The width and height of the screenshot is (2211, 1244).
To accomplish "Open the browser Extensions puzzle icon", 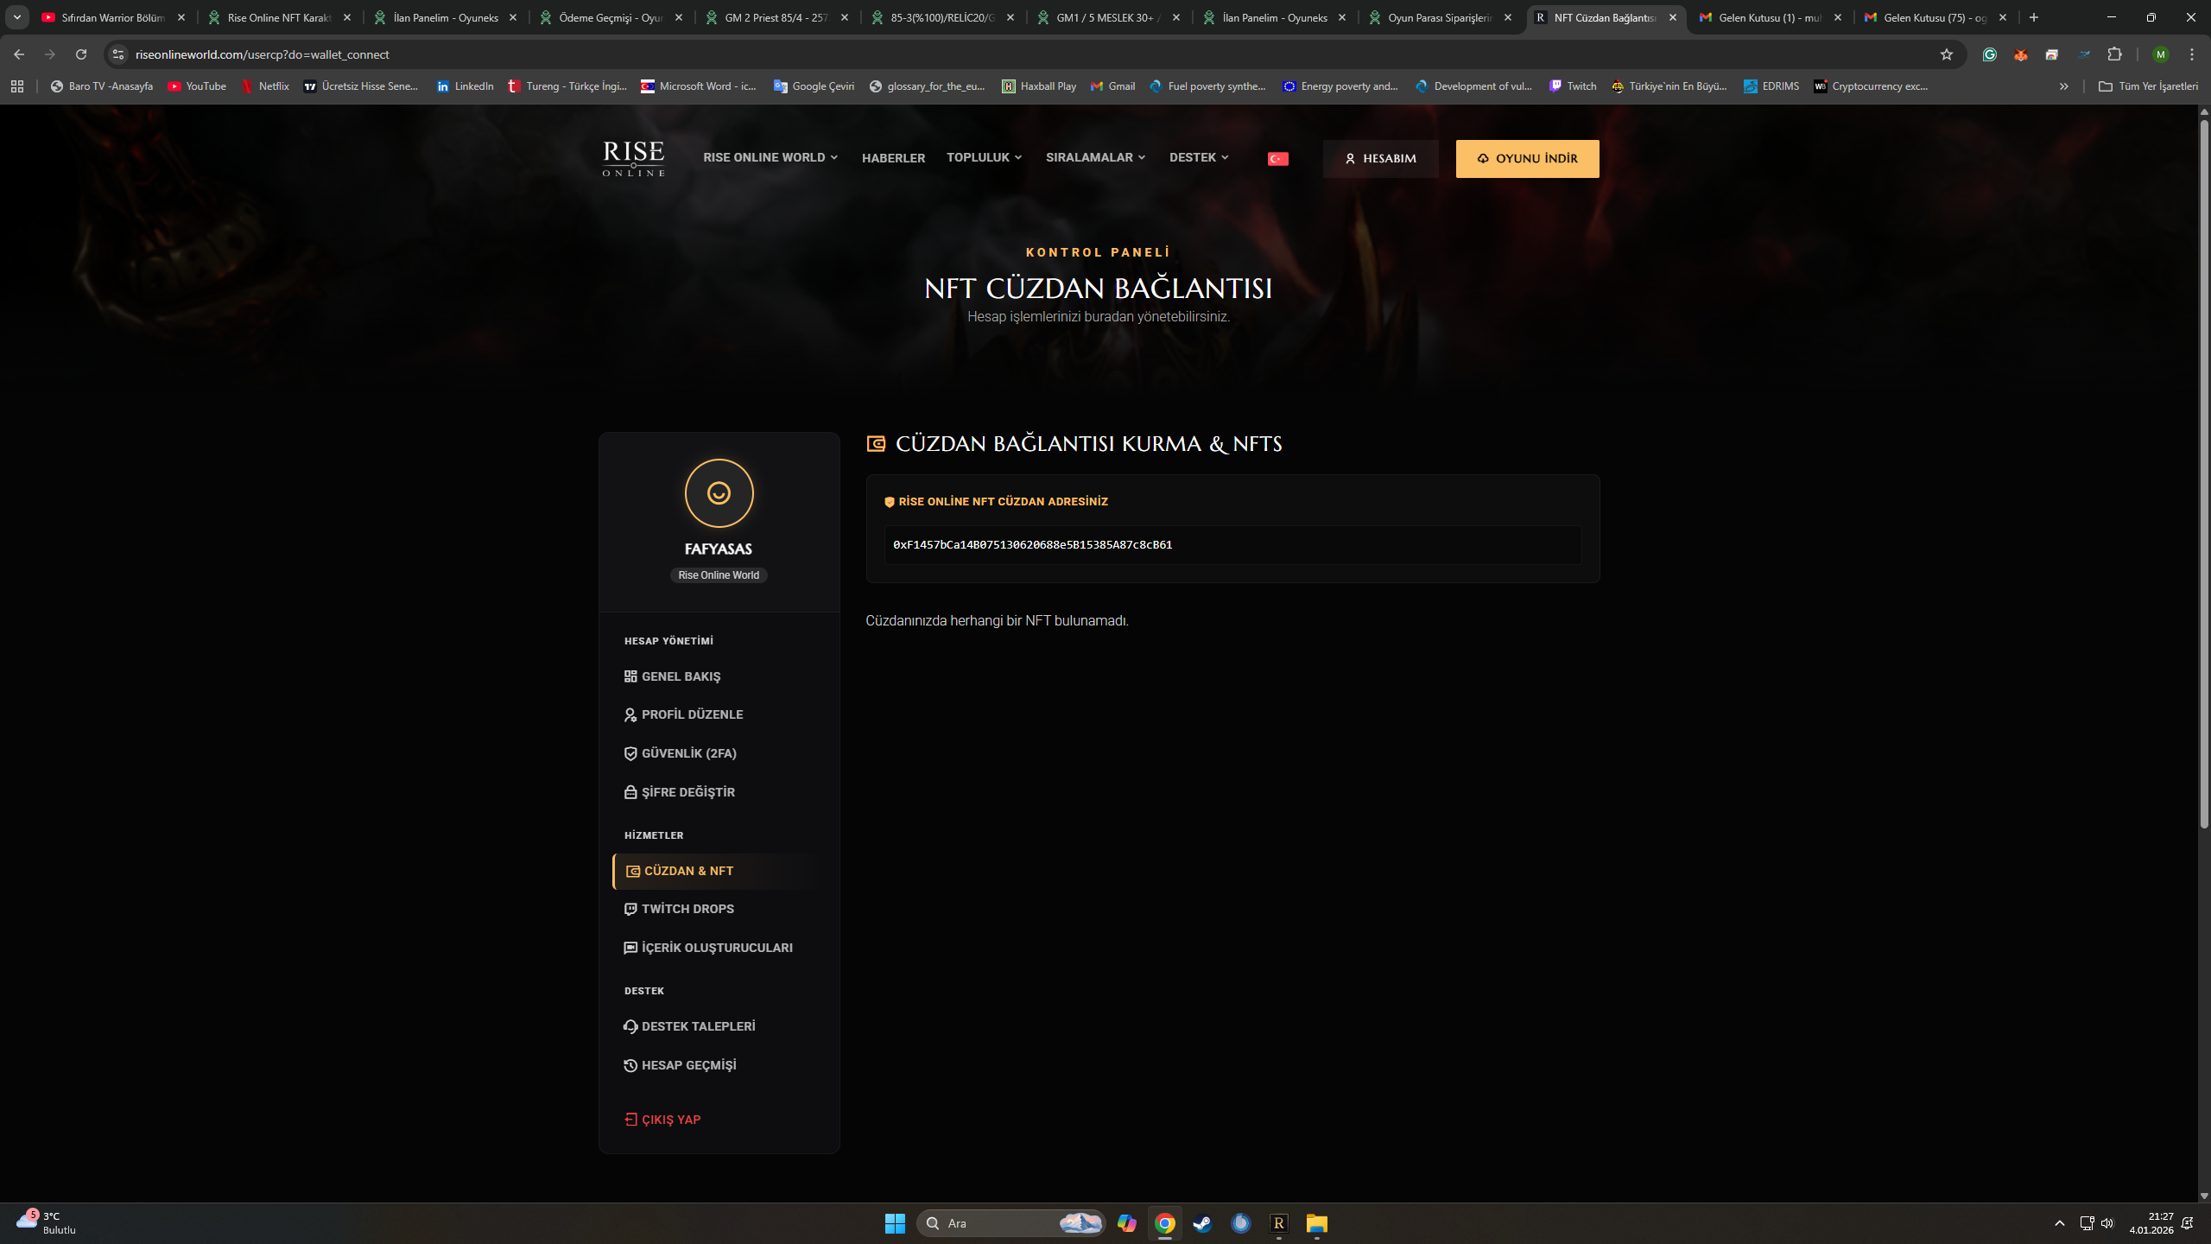I will (x=2114, y=54).
